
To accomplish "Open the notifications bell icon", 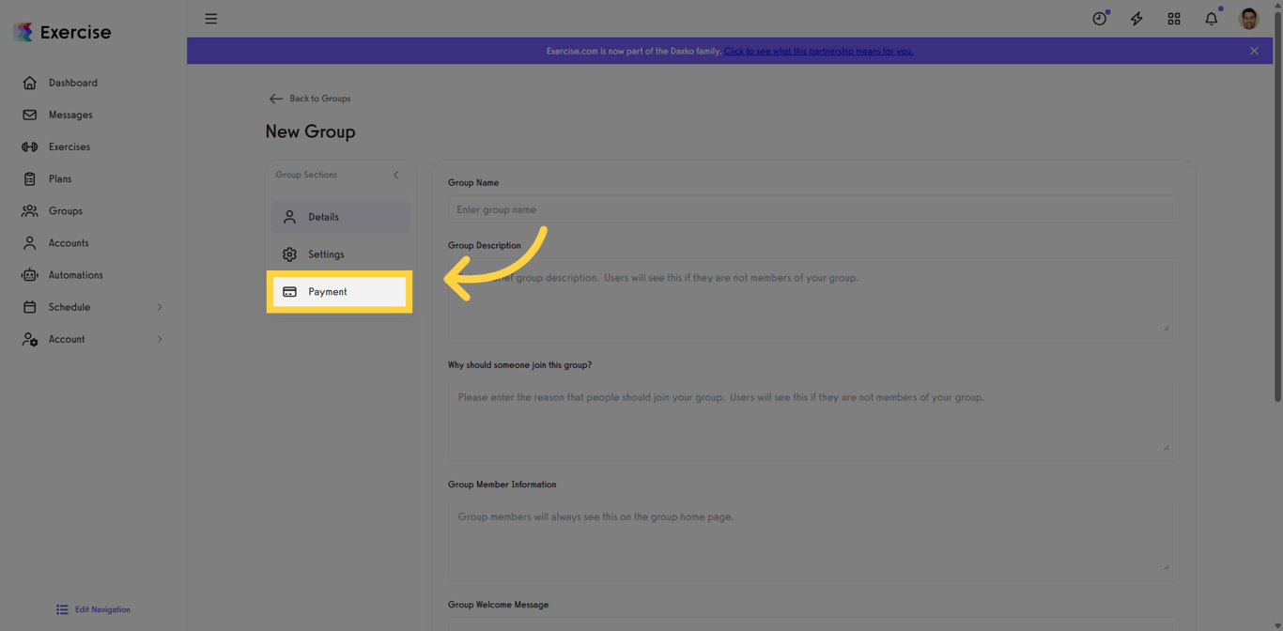I will tap(1211, 18).
